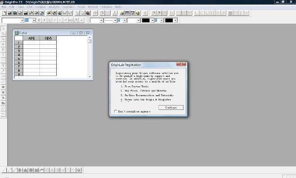The width and height of the screenshot is (296, 178).
Task: Expand the first black color swatch dropdown arrow
Action: click(x=152, y=20)
